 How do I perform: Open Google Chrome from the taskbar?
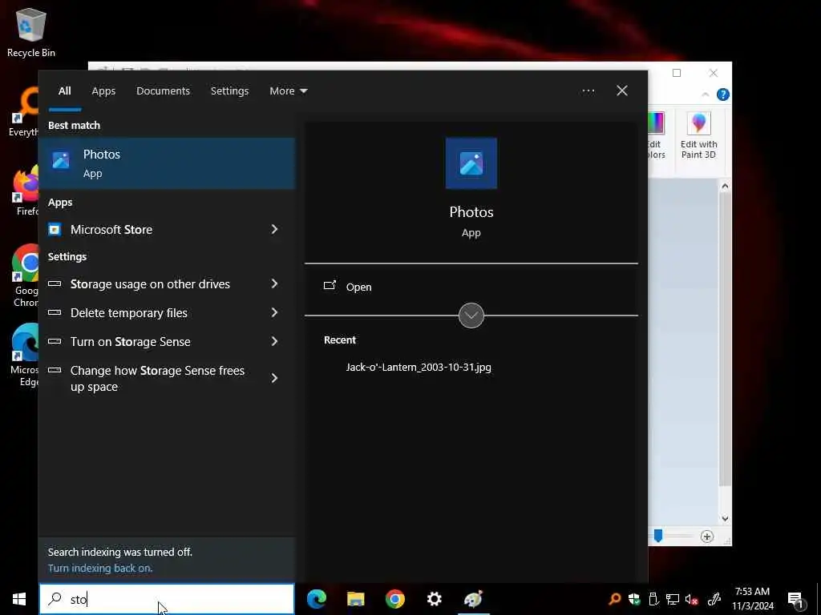point(394,599)
